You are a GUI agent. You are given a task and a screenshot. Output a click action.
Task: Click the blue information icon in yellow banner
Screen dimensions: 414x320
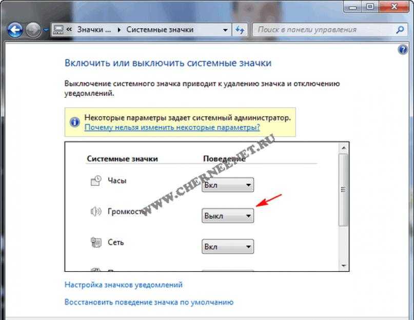(x=75, y=122)
